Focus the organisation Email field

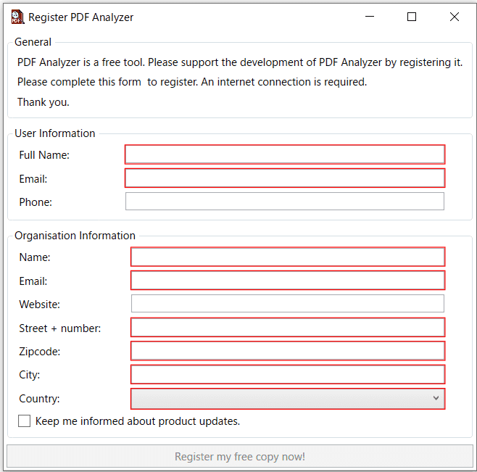(287, 281)
